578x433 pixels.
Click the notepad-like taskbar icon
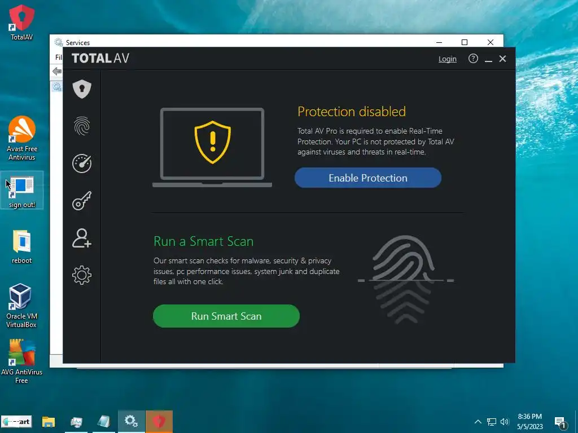coord(104,422)
